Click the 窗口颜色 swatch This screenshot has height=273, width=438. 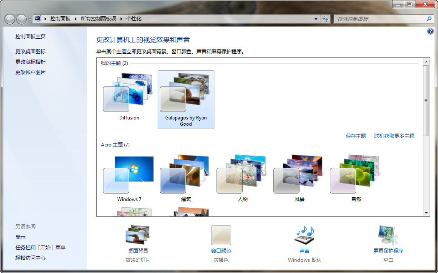(221, 235)
